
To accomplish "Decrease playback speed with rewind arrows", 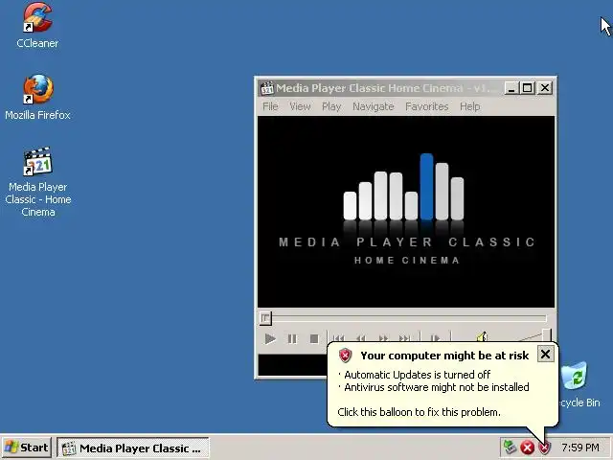I will (x=360, y=338).
